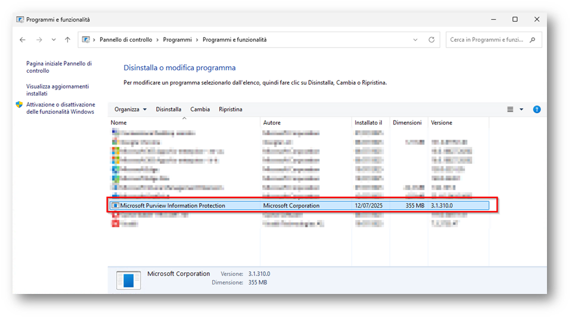572x319 pixels.
Task: Click the Control Panel icon in address bar
Action: point(86,39)
